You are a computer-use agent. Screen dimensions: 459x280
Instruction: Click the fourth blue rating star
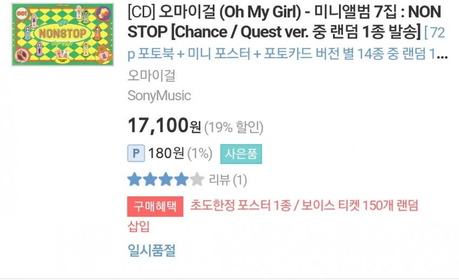(181, 179)
